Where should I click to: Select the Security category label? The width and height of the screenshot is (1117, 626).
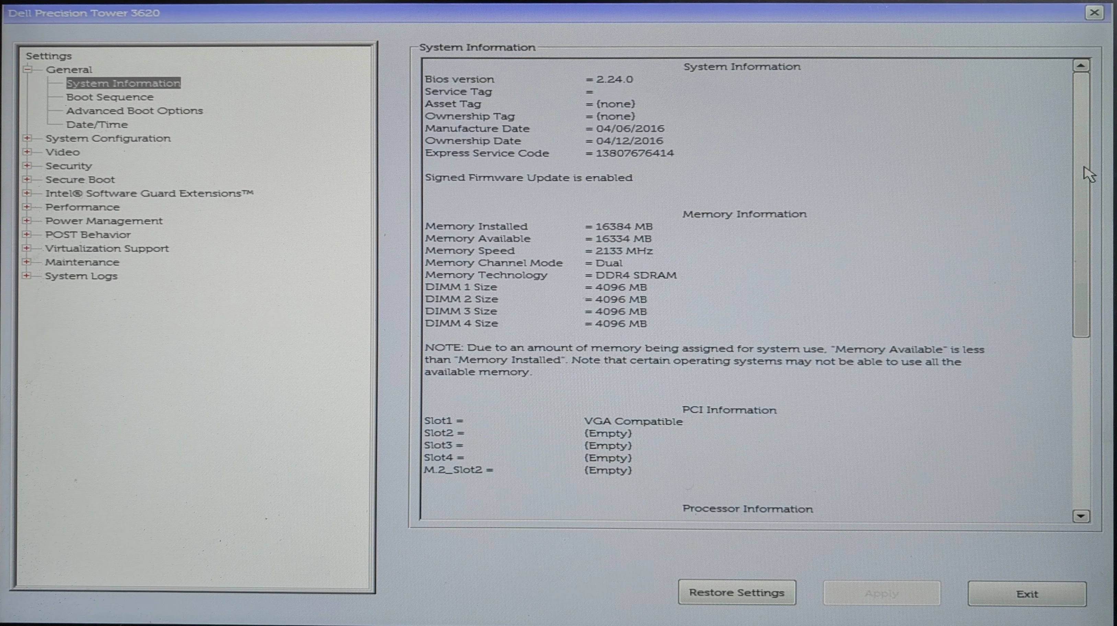69,166
